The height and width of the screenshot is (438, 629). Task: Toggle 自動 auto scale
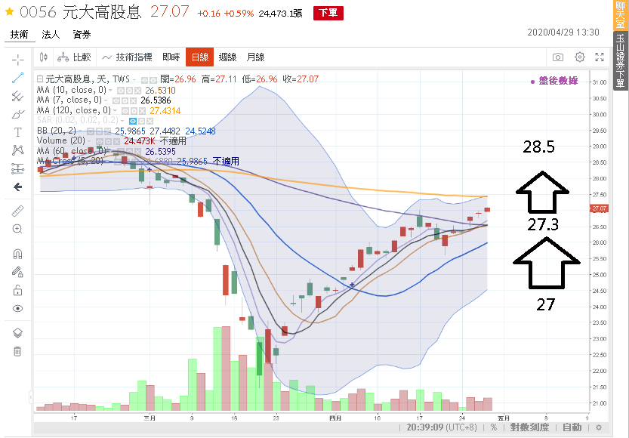click(x=572, y=427)
